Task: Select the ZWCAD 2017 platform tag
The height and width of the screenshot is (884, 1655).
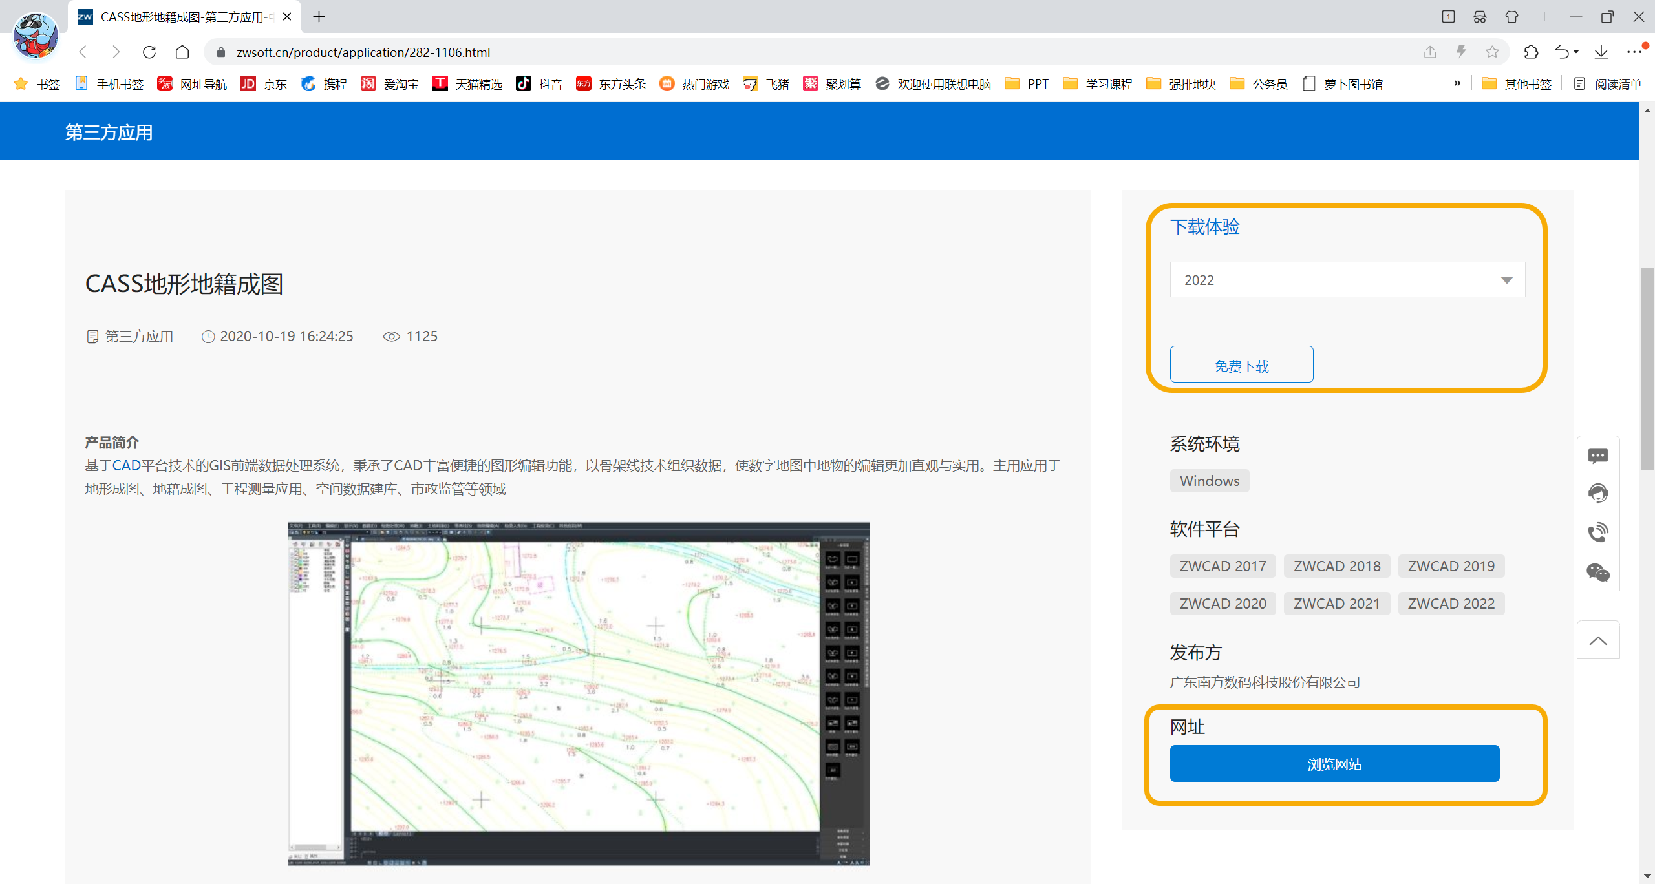Action: 1223,566
